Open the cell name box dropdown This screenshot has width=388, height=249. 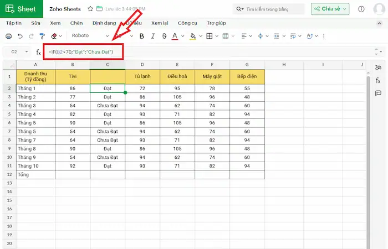[27, 52]
